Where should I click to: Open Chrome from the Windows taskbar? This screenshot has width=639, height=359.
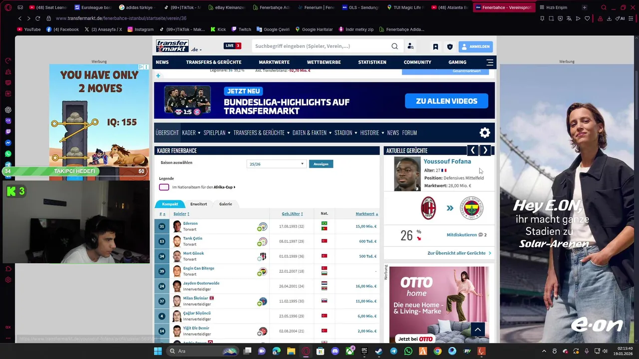pos(437,351)
